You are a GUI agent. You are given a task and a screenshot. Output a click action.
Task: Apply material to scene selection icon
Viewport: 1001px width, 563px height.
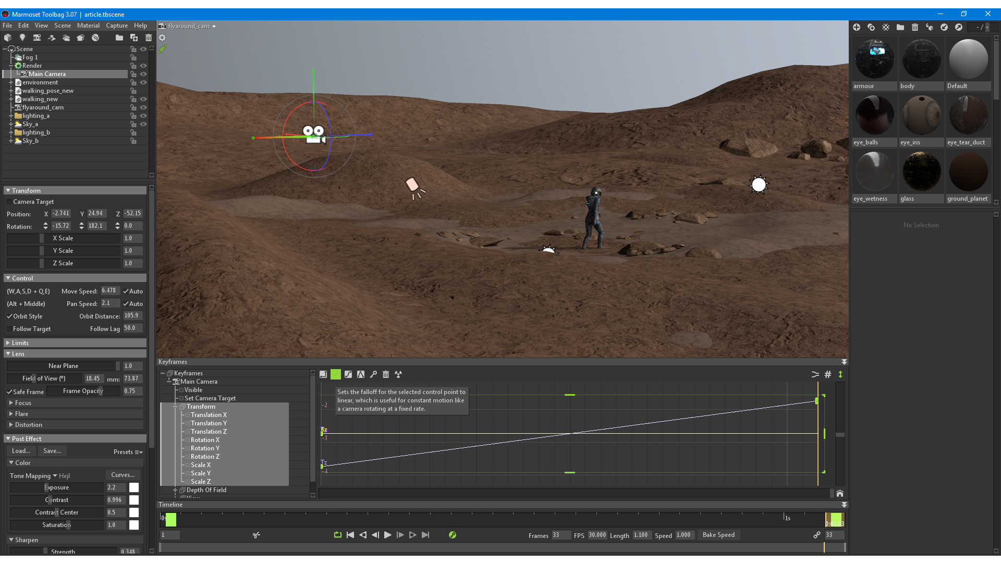coord(930,27)
